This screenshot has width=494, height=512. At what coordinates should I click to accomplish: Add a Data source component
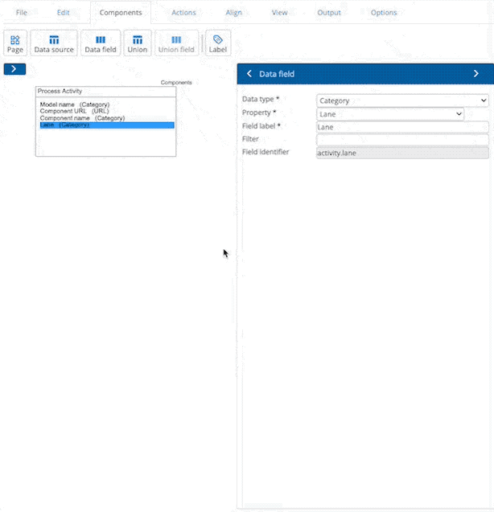54,43
